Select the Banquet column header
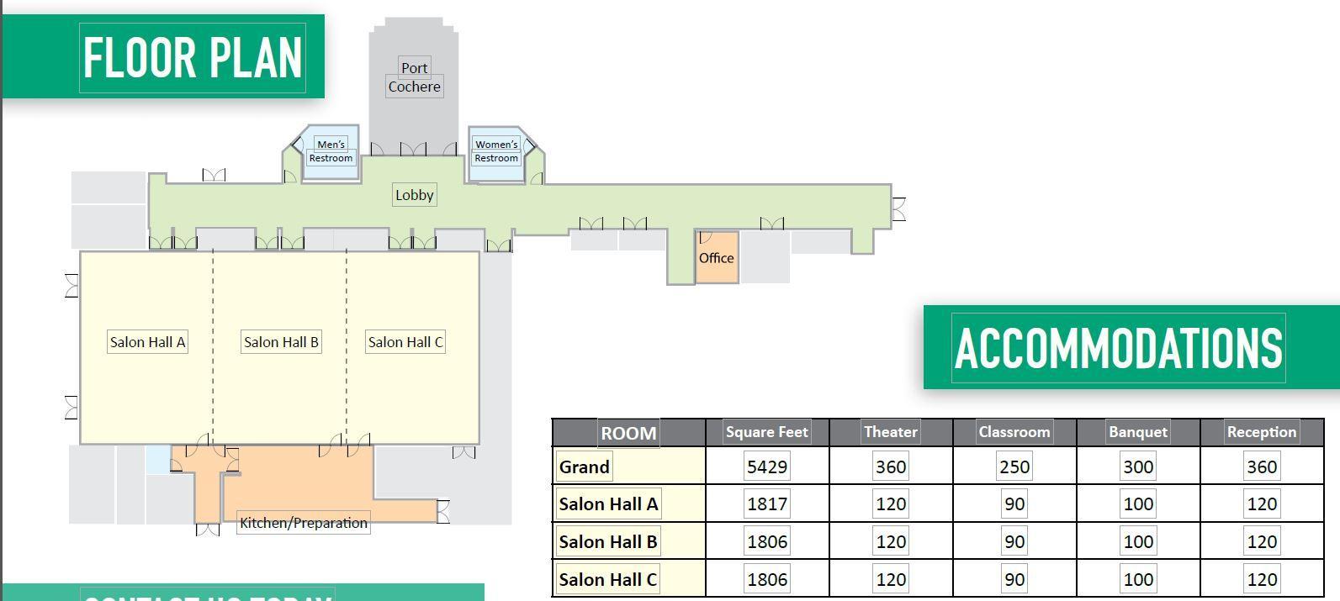This screenshot has height=601, width=1340. (x=1137, y=432)
